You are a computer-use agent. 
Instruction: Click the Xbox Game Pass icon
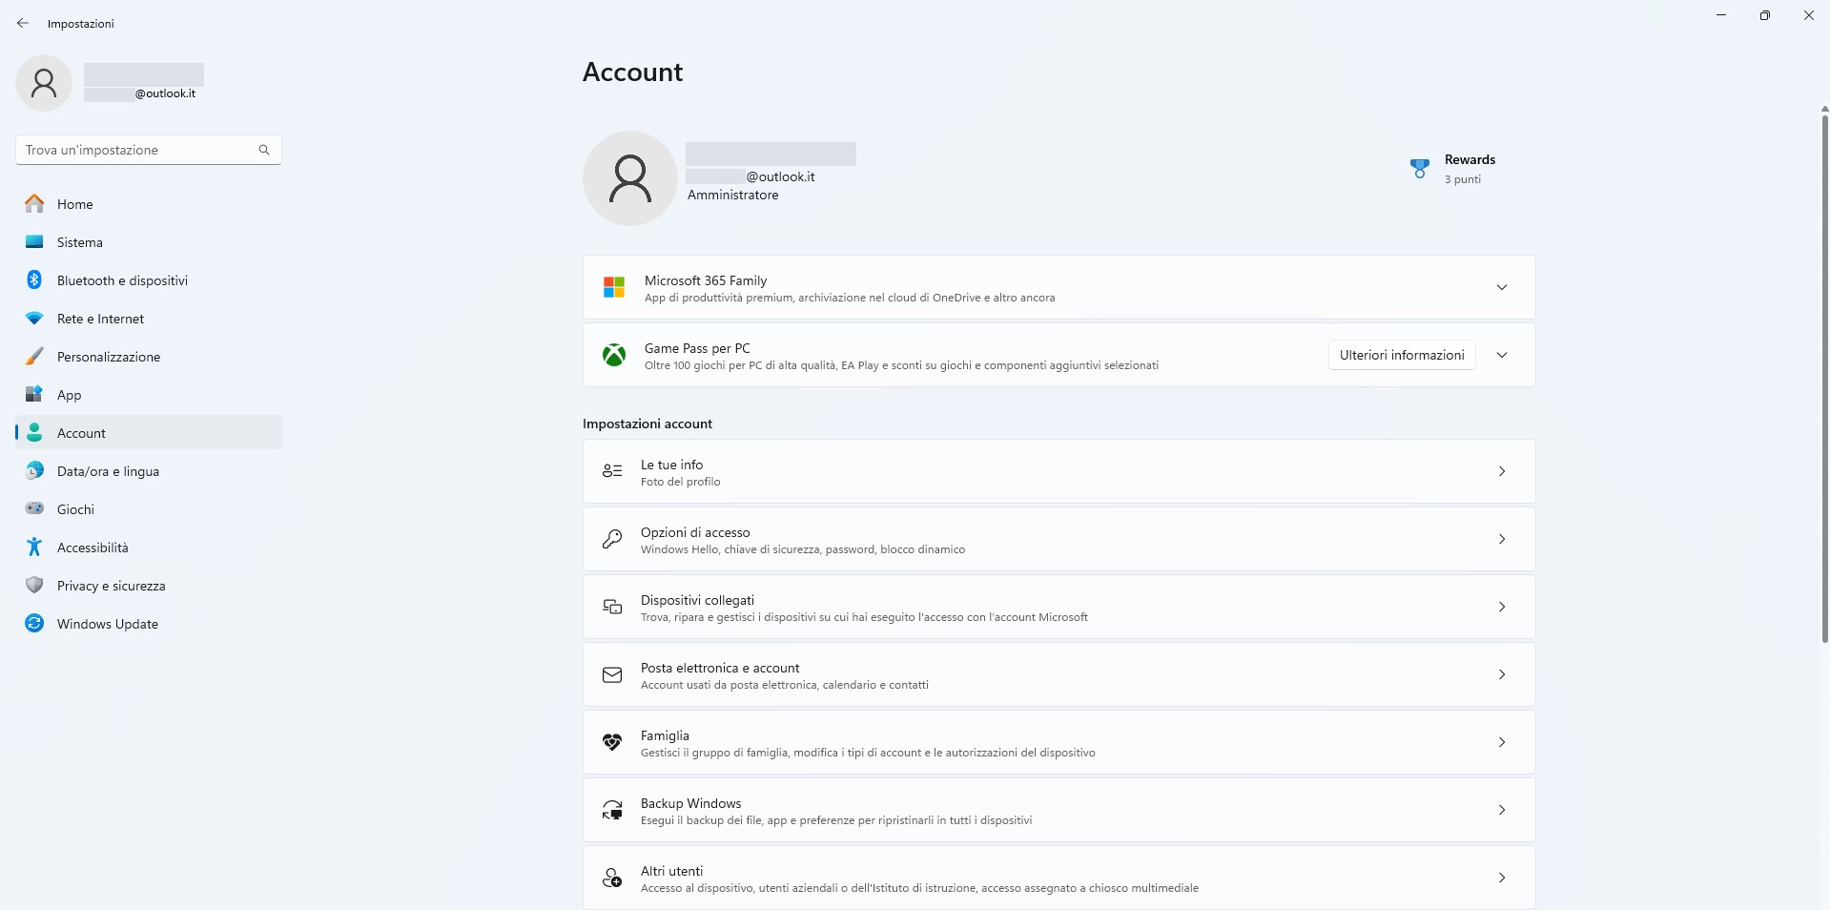[613, 355]
